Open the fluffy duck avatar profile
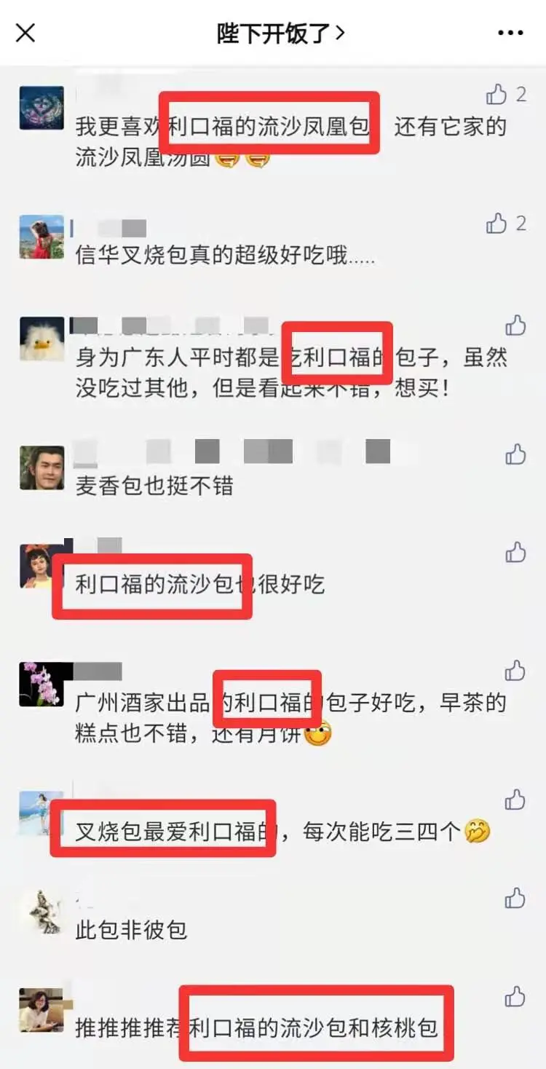Viewport: 546px width, 1069px height. [41, 339]
